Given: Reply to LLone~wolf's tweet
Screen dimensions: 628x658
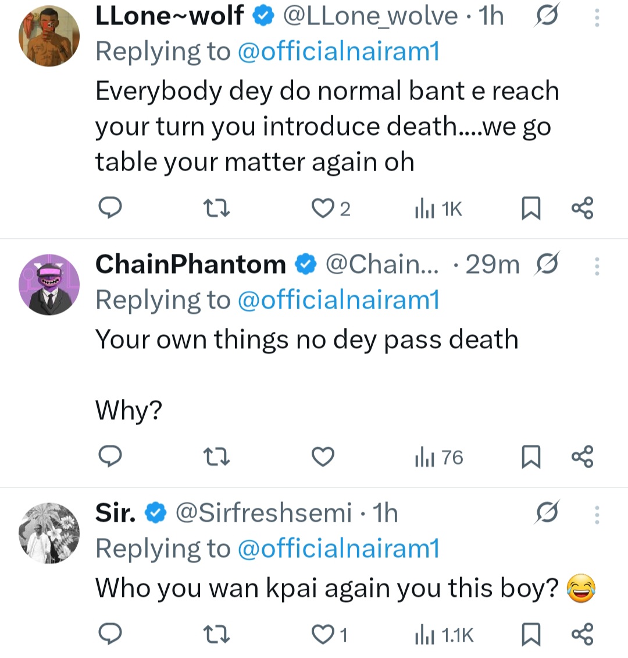Looking at the screenshot, I should 109,208.
